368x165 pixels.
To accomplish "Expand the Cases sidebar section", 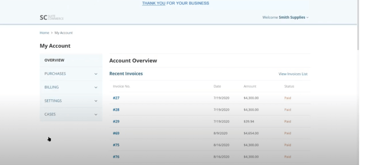I will point(50,114).
